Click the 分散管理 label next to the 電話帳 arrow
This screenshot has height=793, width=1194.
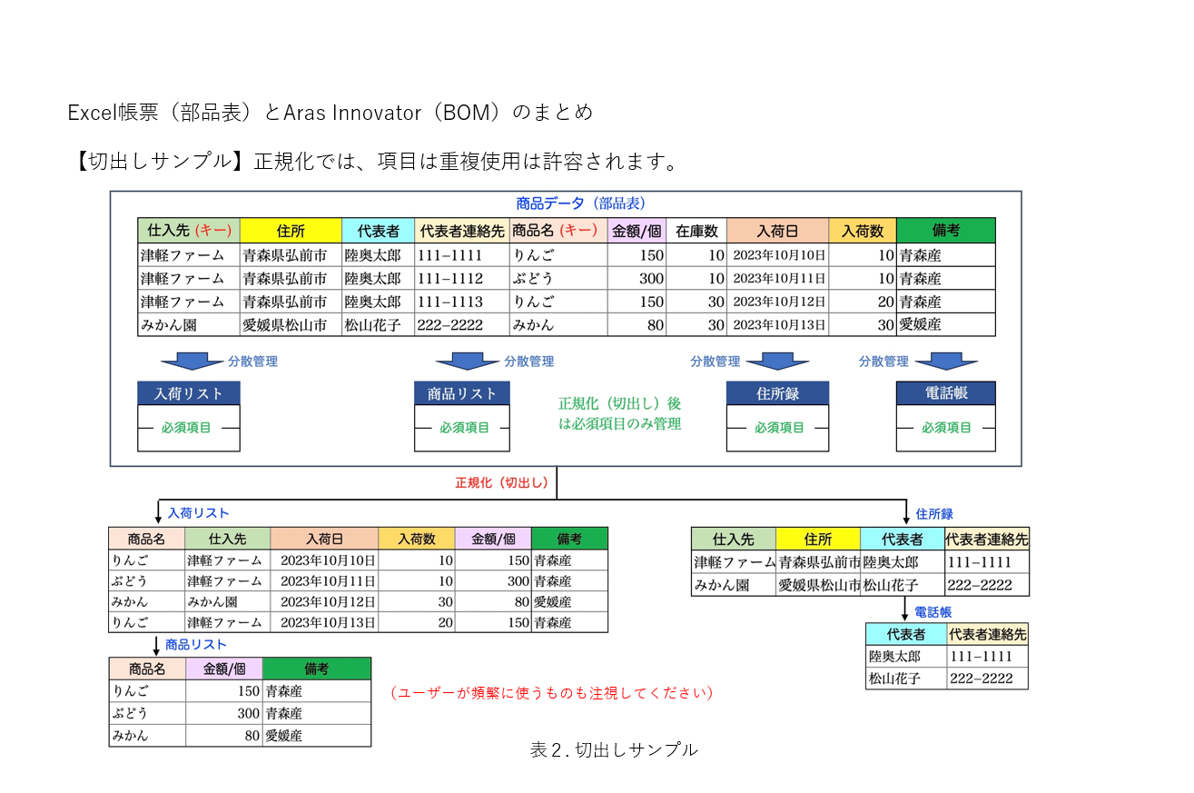(x=883, y=362)
